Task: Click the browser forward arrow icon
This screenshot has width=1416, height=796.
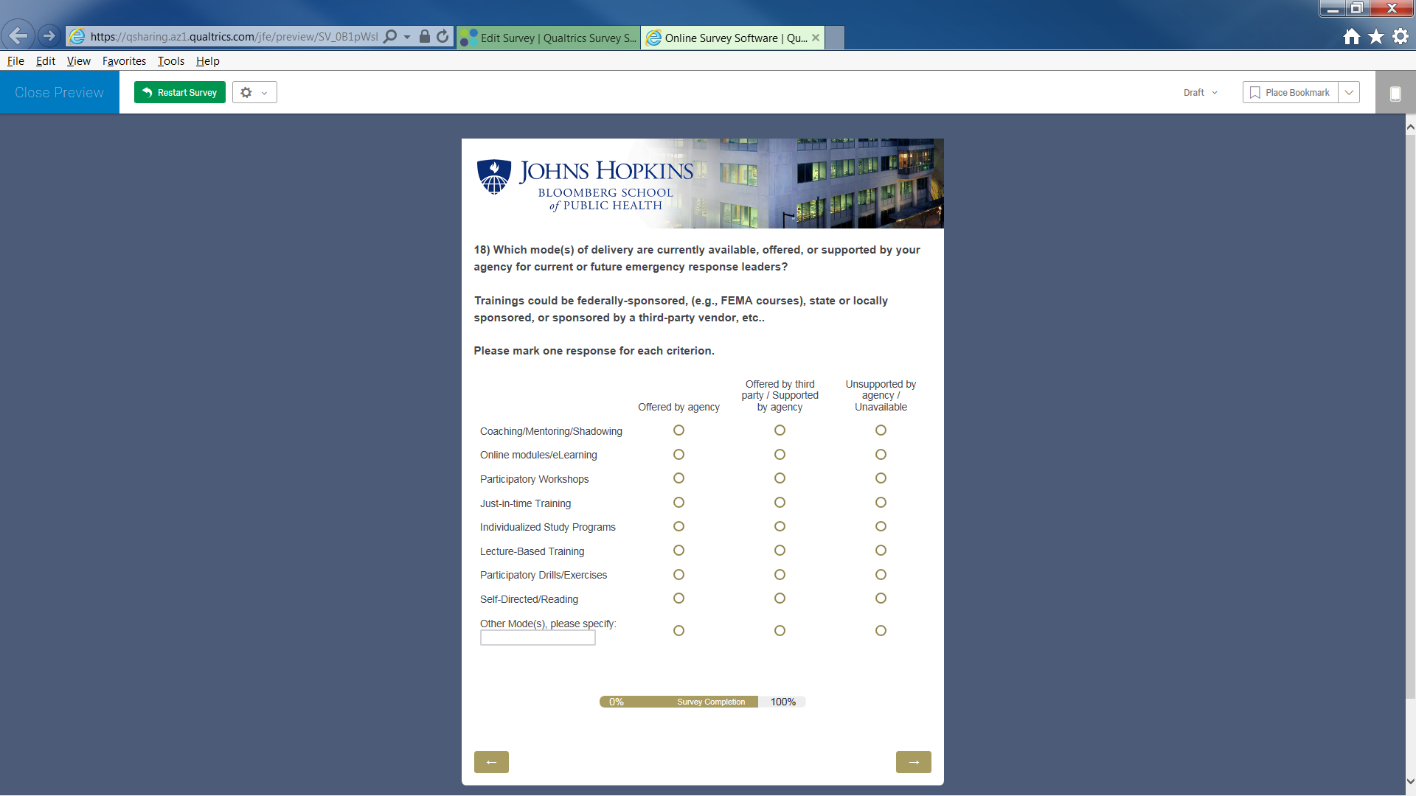Action: (49, 35)
